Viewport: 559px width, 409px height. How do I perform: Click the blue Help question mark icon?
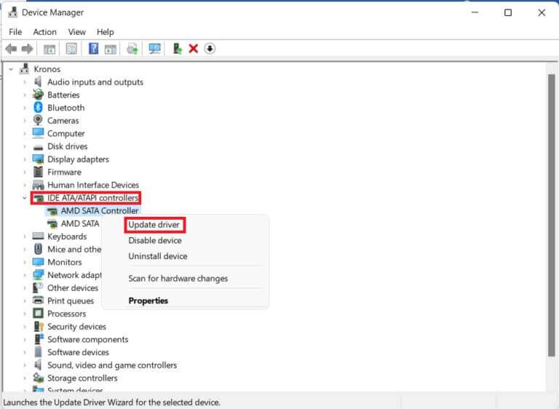[x=93, y=48]
